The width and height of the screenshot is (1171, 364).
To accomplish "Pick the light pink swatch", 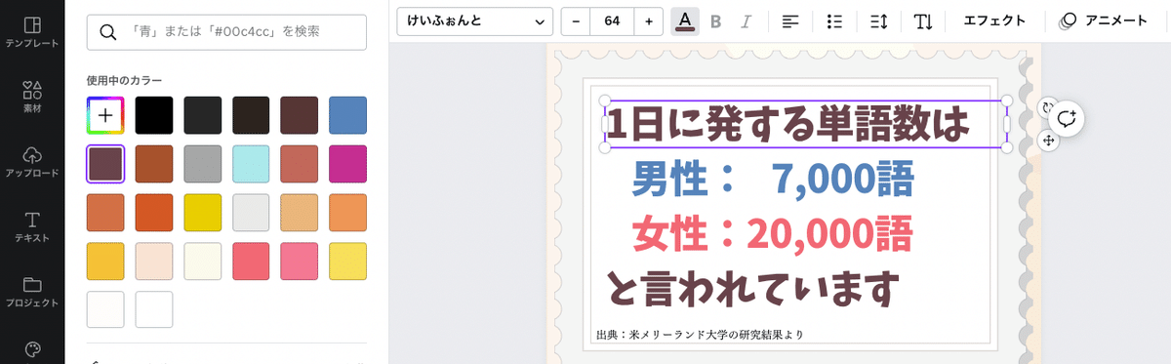I will 300,262.
